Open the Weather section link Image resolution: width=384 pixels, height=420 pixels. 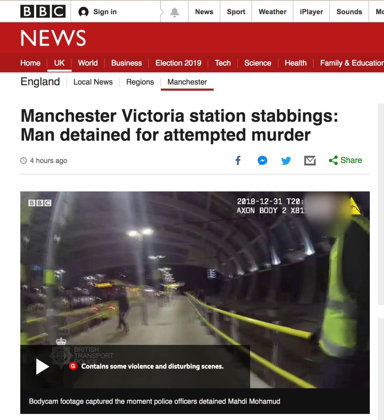click(272, 12)
